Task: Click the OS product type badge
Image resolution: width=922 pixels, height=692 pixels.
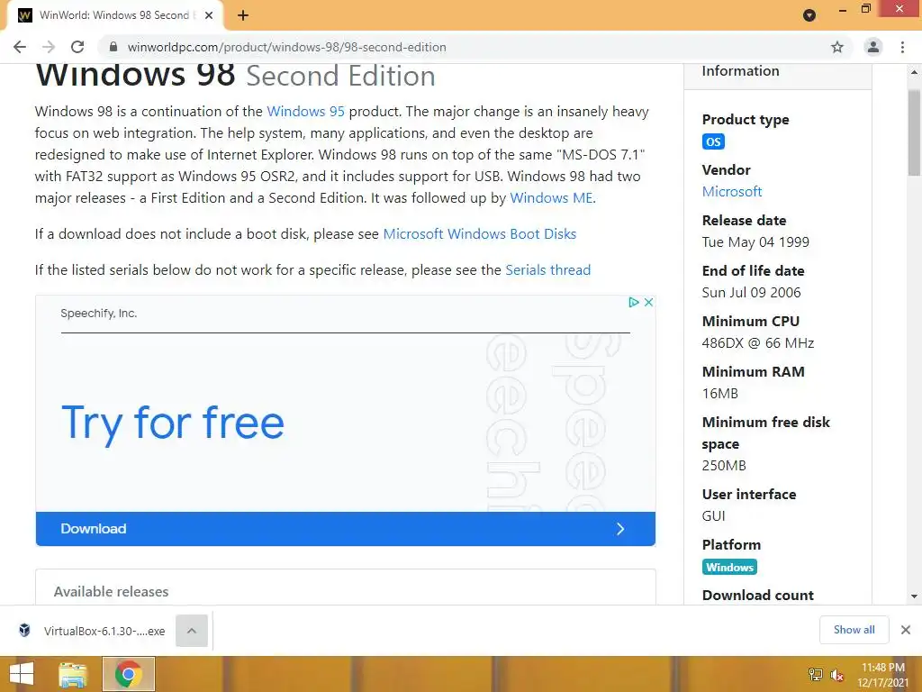Action: pyautogui.click(x=713, y=141)
